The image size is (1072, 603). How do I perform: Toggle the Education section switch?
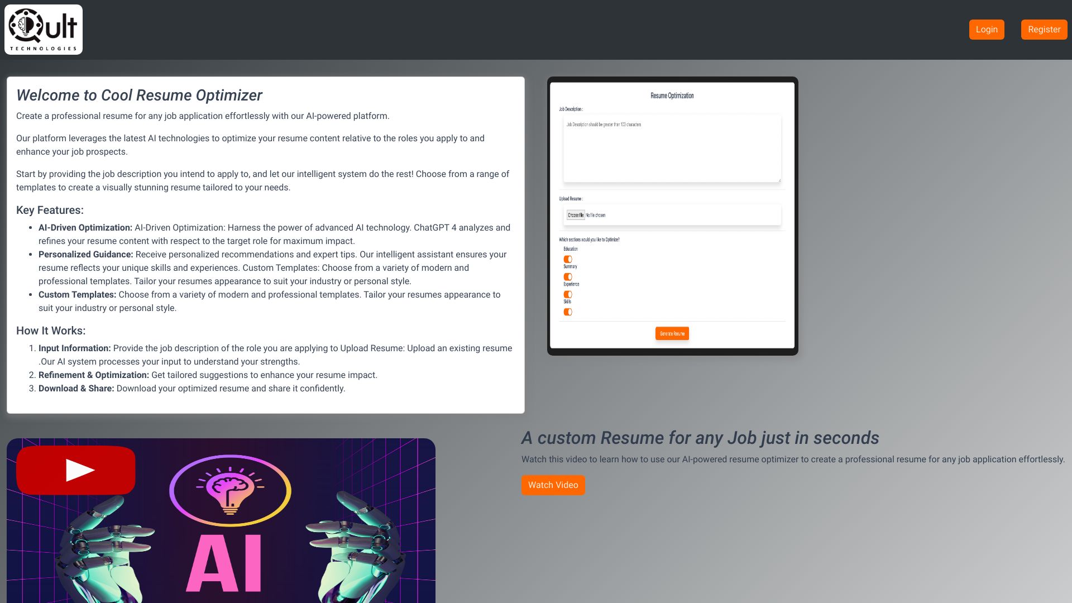pos(567,259)
